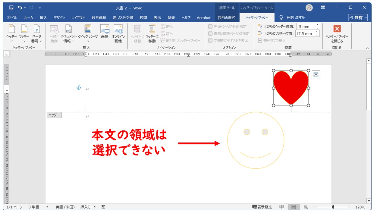The width and height of the screenshot is (374, 213).
Task: Open the undo history dropdown arrow
Action: (25, 8)
